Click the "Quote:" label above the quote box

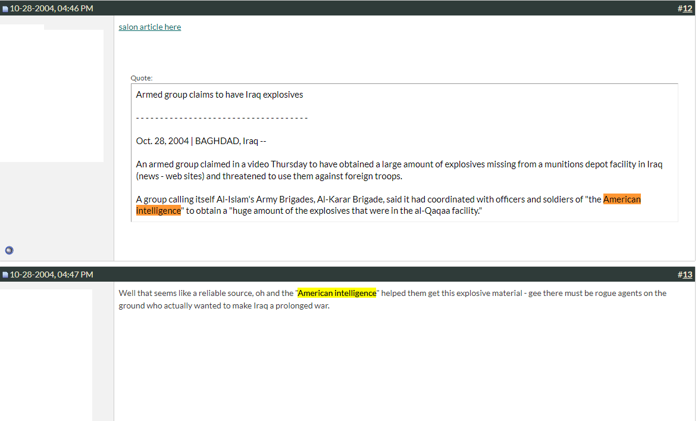click(142, 78)
